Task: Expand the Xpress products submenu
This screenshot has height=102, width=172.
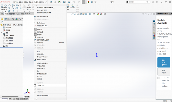Action: (50, 10)
